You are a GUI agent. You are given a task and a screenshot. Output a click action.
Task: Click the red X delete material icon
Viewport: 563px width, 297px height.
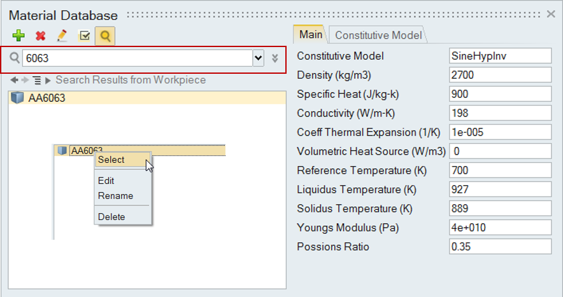[x=40, y=36]
